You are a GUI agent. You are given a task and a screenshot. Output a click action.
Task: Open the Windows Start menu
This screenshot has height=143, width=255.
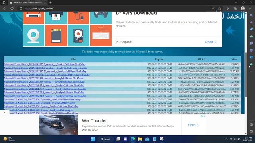(93, 139)
